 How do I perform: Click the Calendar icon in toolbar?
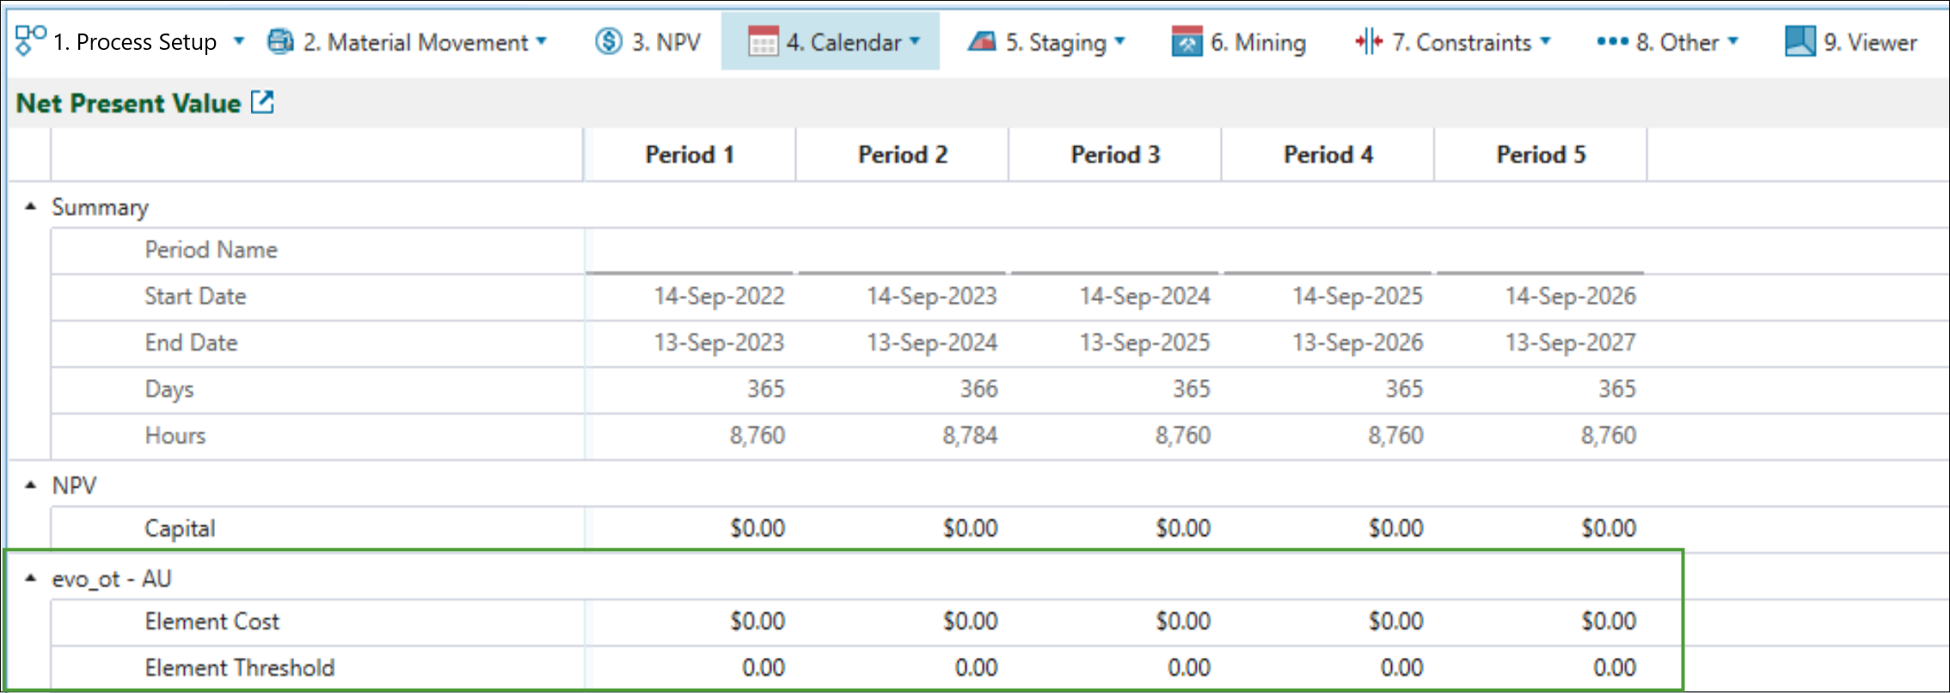click(763, 41)
